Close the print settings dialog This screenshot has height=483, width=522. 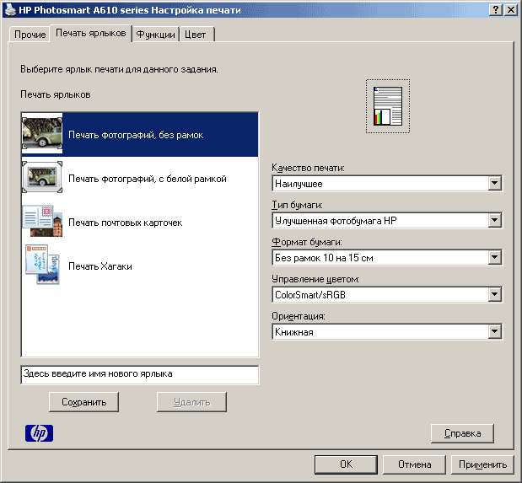511,9
